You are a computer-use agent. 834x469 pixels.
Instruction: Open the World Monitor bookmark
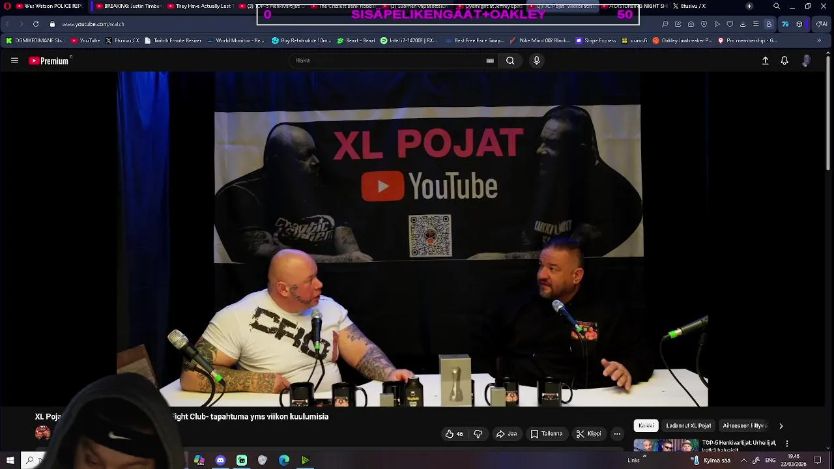click(x=235, y=40)
